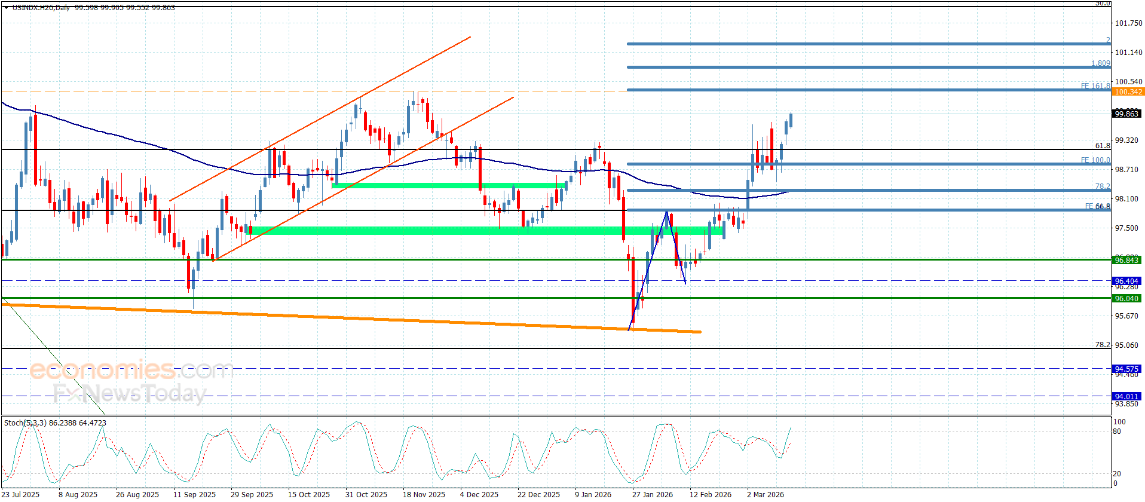1145x502 pixels.
Task: Select the 61.8 retracement level label
Action: [x=1103, y=145]
